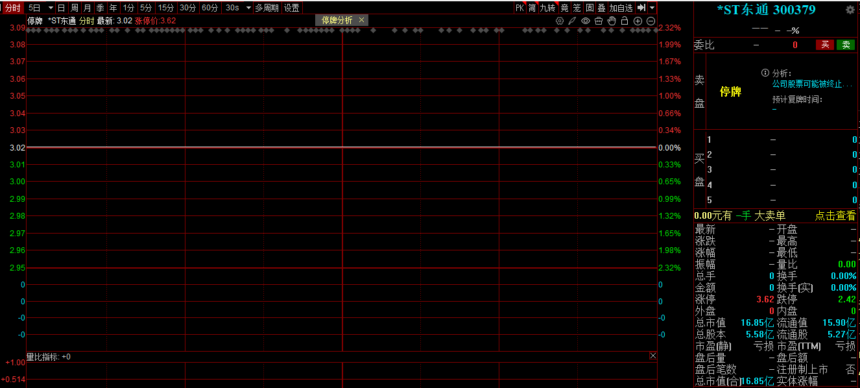
Task: Click the red 买 buy button
Action: 824,45
